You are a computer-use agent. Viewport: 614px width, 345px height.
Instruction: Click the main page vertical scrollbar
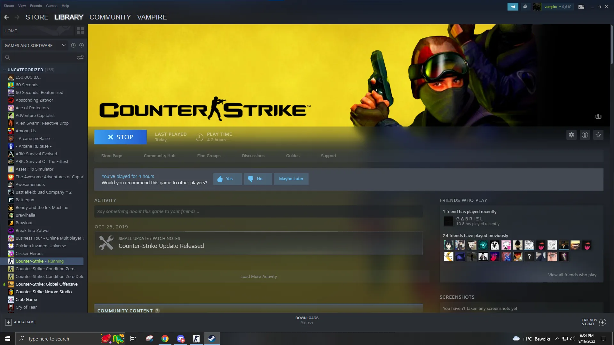tap(611, 45)
